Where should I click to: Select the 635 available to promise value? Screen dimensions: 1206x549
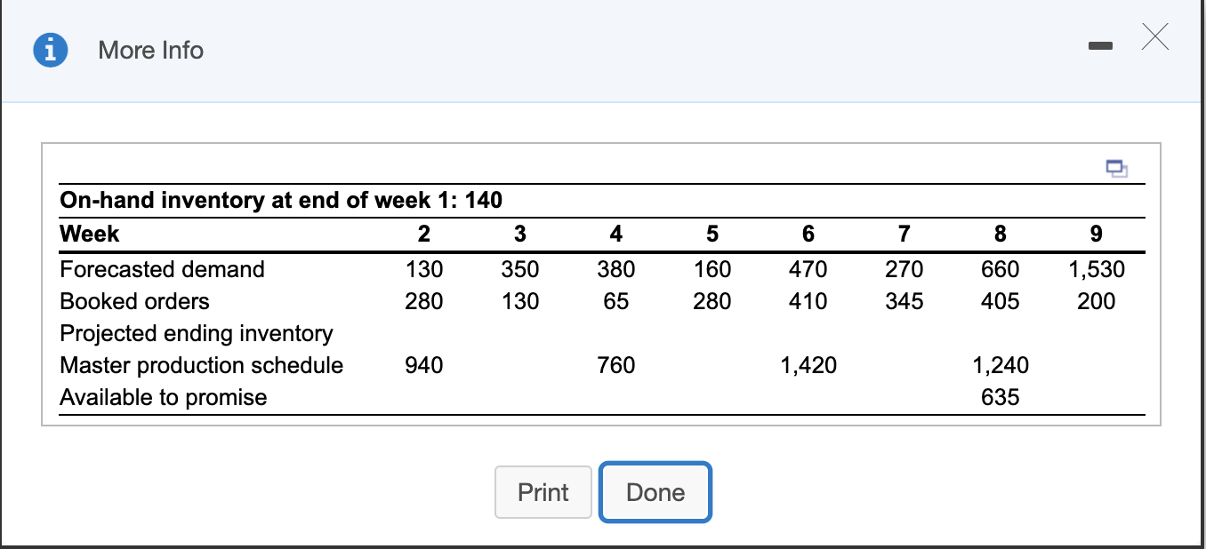1001,397
